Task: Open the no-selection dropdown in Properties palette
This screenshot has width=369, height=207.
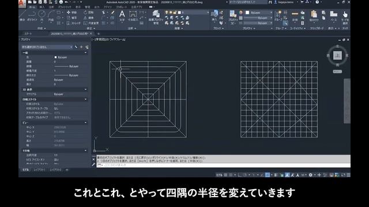Action: (47, 47)
